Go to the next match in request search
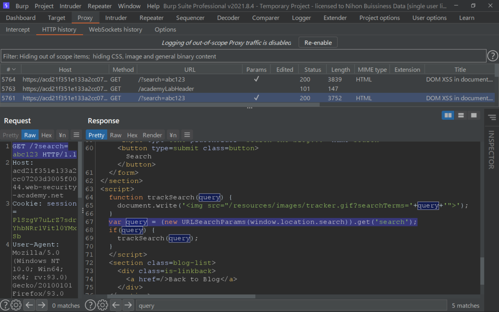499x312 pixels. click(x=41, y=305)
